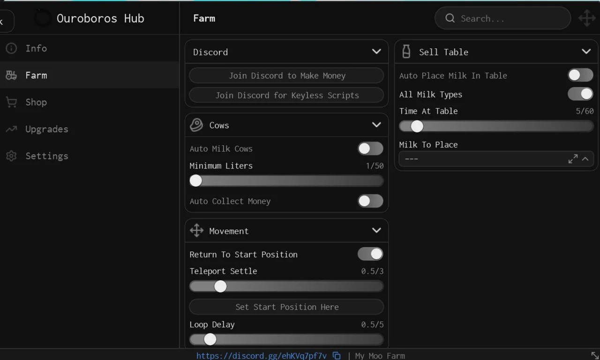Click the steak icon in Cows header
This screenshot has height=360, width=600.
(196, 125)
